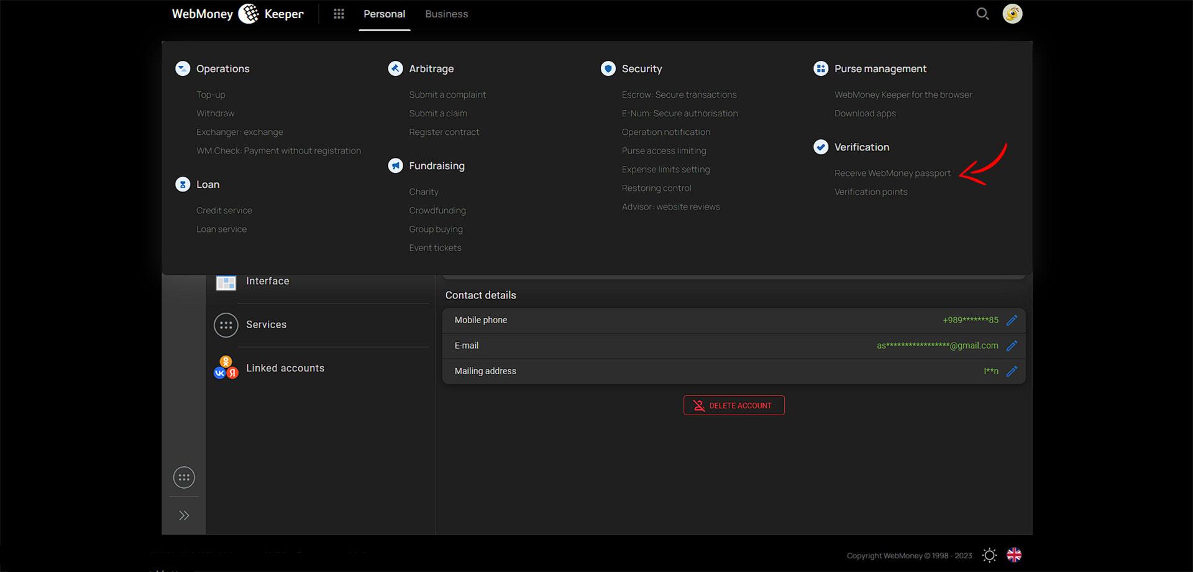Screen dimensions: 1193x572
Task: Choose Escrow: Secure transactions
Action: [x=679, y=95]
